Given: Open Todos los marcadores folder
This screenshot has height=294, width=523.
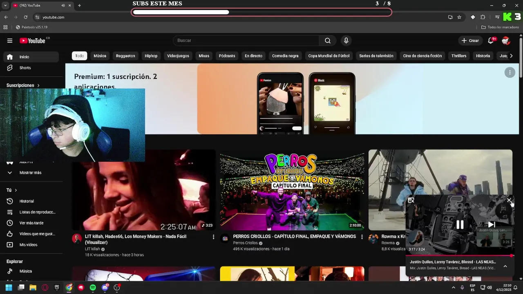Looking at the screenshot, I should pyautogui.click(x=500, y=27).
